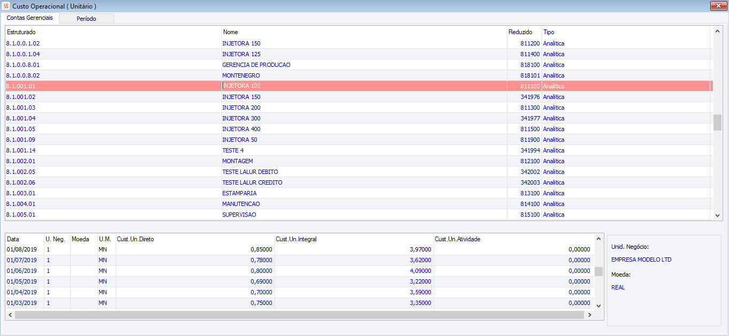
Task: Sort by the Tipo column header
Action: 626,32
